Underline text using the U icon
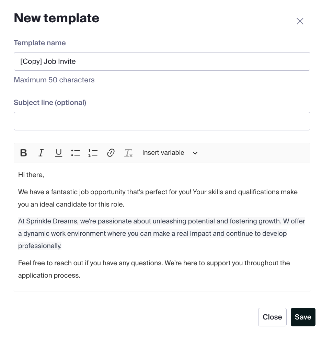Viewport: 322px width, 337px height. click(x=58, y=153)
